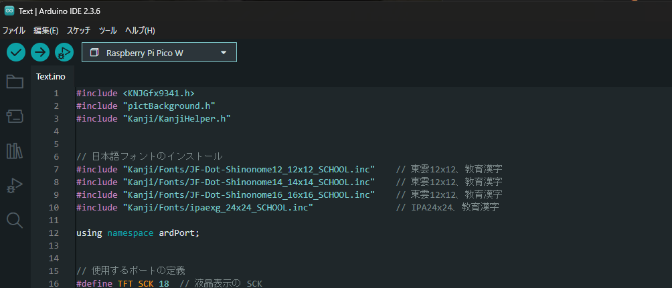Open the スケッチ menu
This screenshot has height=288, width=672.
tap(78, 30)
